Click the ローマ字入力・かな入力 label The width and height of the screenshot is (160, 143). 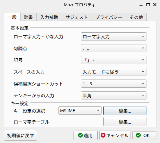pos(39,37)
